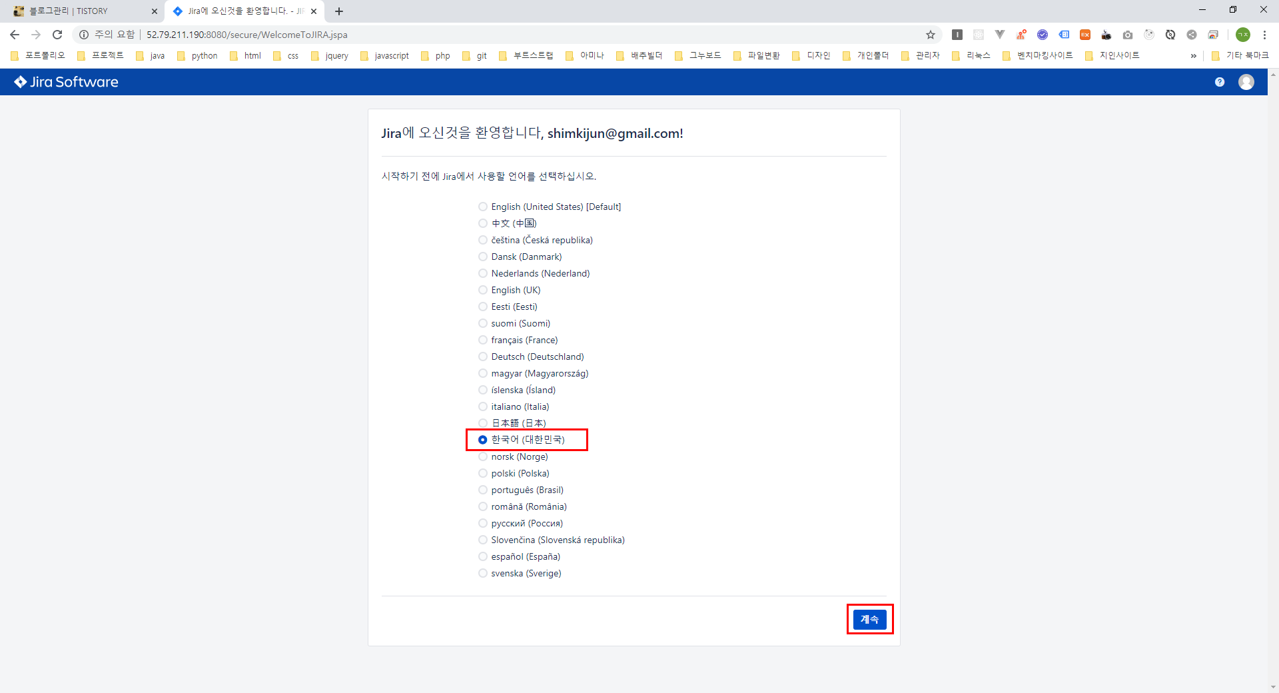Select Deutsch (Deutschland) language
This screenshot has width=1279, height=693.
pos(483,356)
